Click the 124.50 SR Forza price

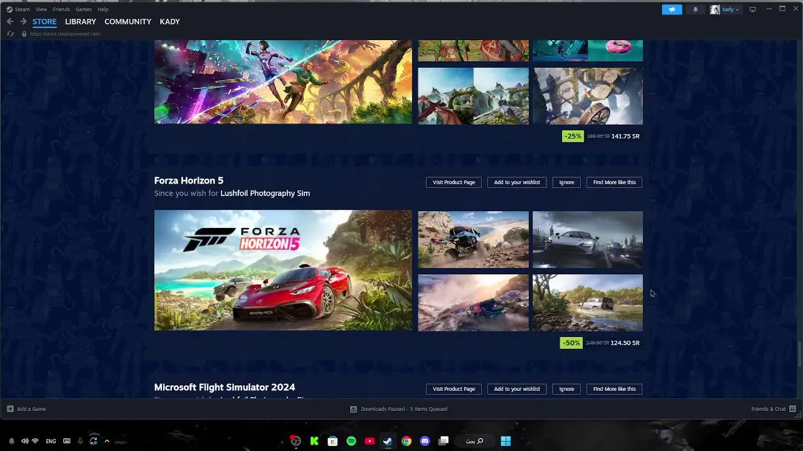pos(625,343)
